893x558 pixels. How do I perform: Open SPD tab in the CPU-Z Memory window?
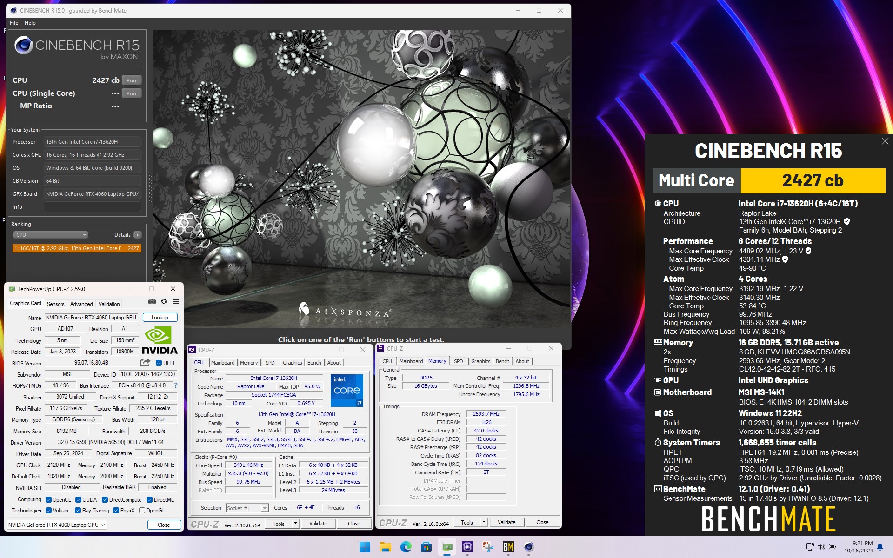point(459,361)
